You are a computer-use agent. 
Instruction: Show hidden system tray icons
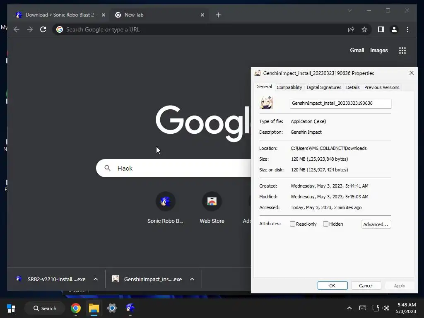(349, 308)
